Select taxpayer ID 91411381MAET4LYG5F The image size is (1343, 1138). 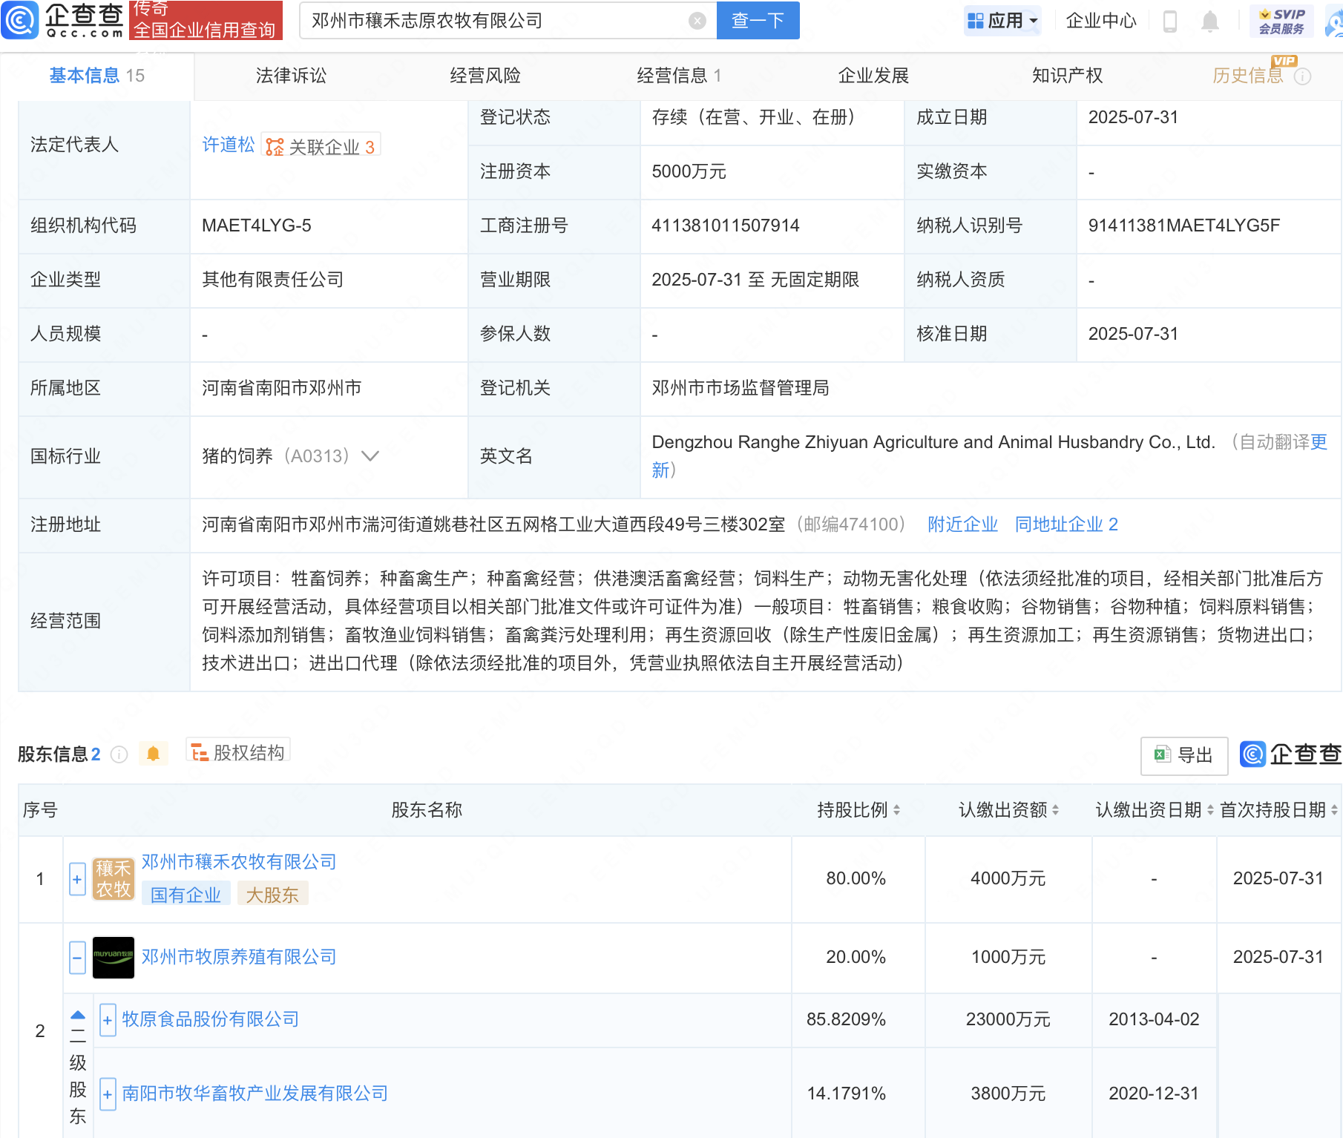pyautogui.click(x=1184, y=226)
